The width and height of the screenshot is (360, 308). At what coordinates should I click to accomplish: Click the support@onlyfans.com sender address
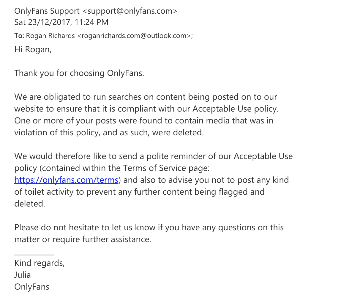(130, 11)
